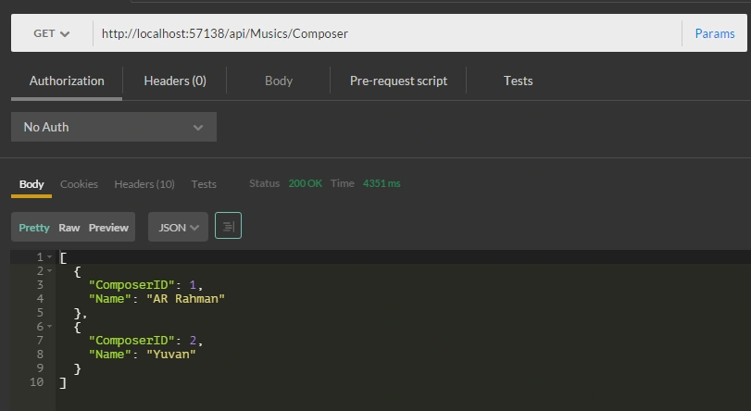This screenshot has width=751, height=411.
Task: Collapse the array at line 1
Action: point(49,257)
